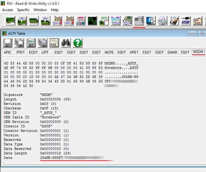Open the SM BIOS icon
Screen dimensions: 206x172
coord(197,21)
